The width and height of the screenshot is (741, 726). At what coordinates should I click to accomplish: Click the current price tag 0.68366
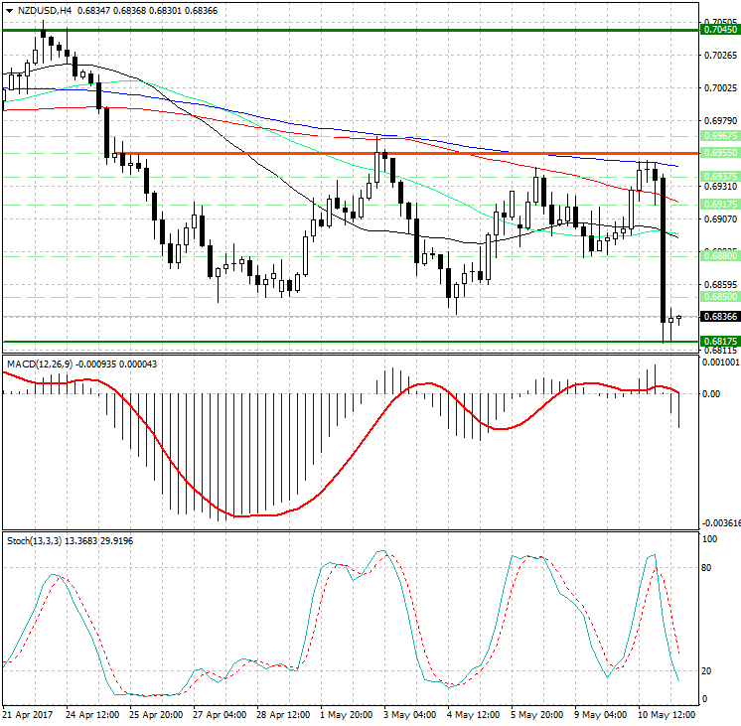tap(719, 317)
